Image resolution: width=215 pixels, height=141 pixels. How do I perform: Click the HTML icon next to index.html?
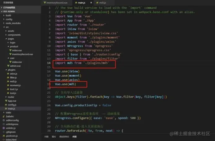(4, 140)
